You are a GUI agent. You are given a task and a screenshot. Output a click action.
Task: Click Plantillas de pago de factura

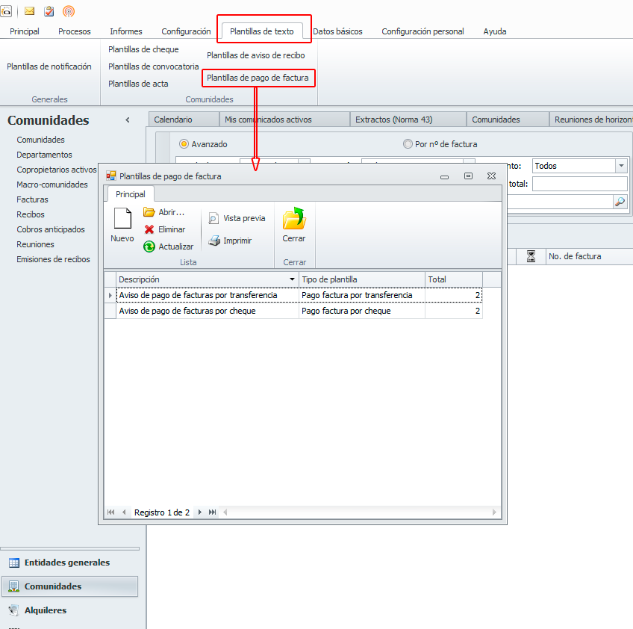(258, 78)
